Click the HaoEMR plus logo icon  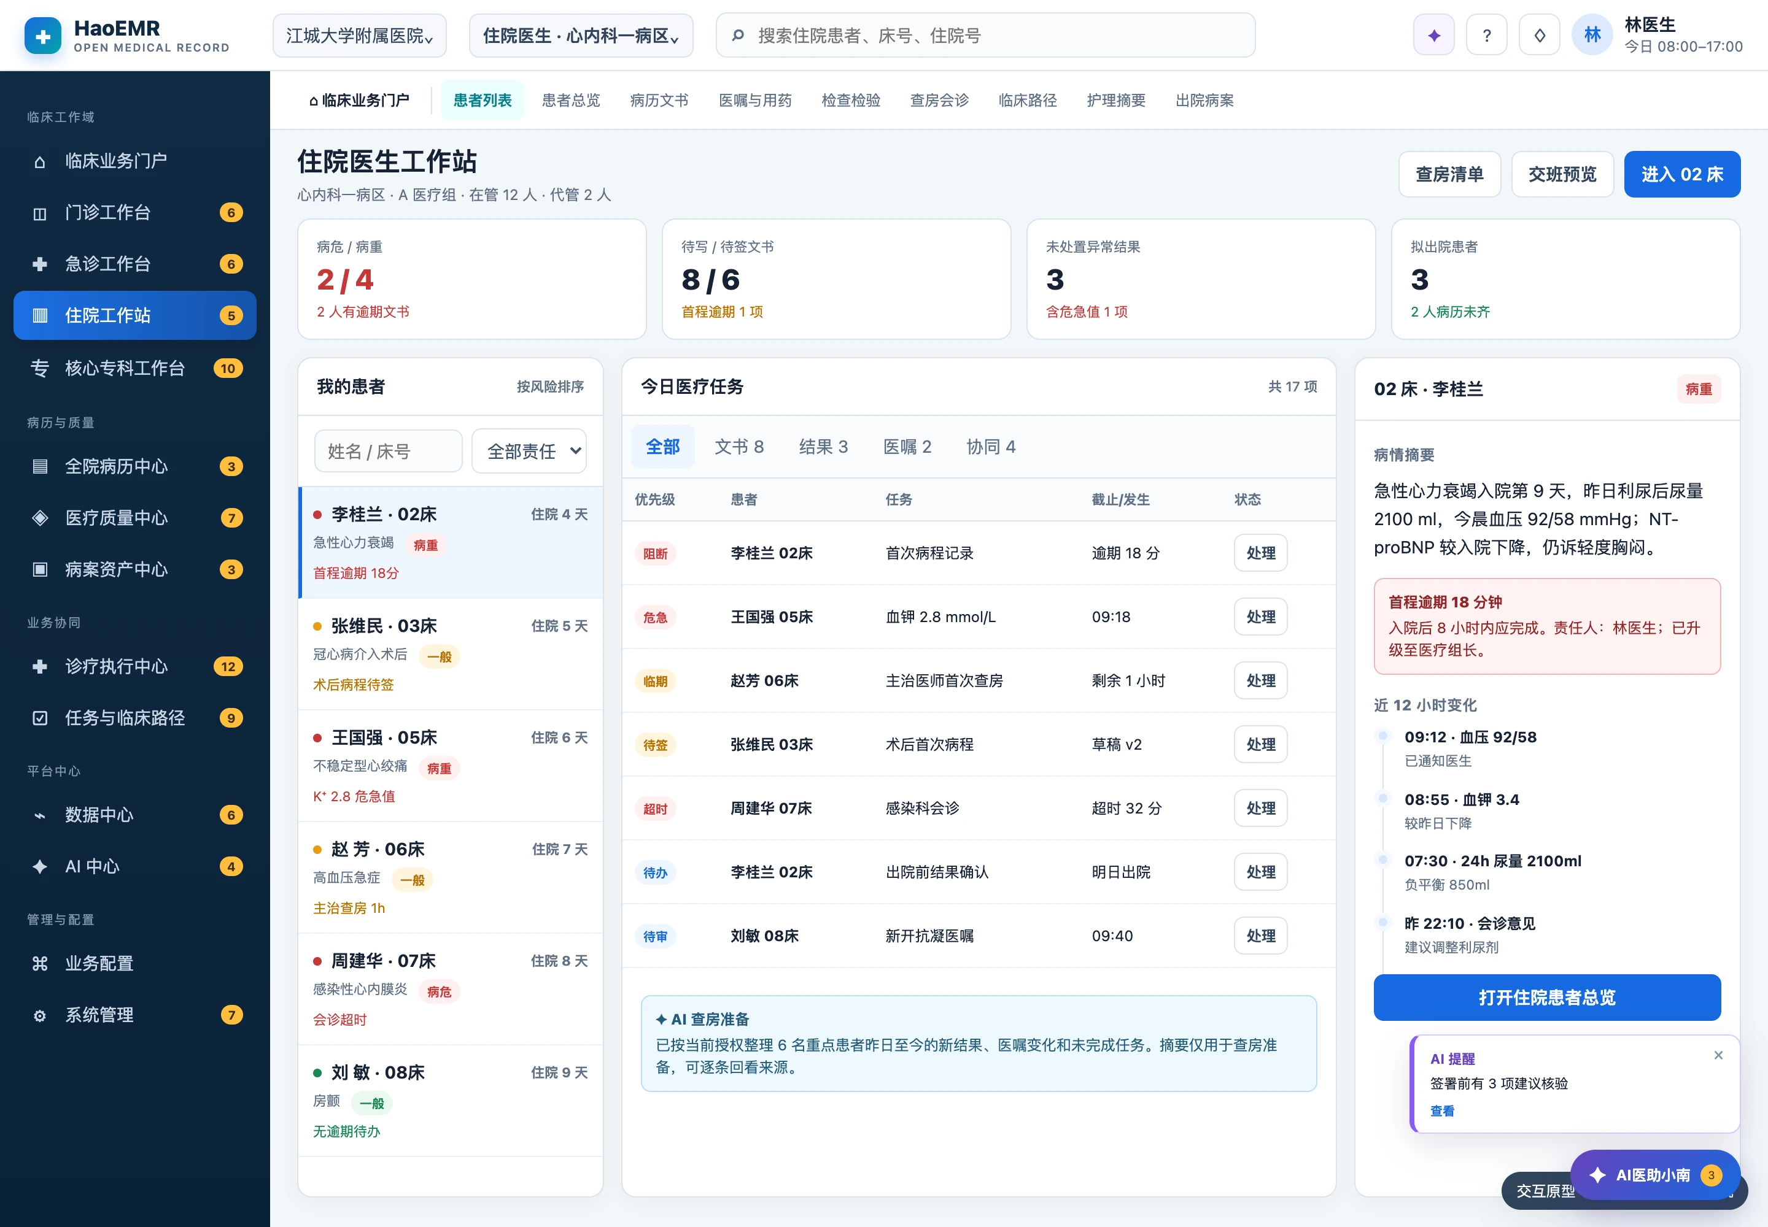click(43, 36)
